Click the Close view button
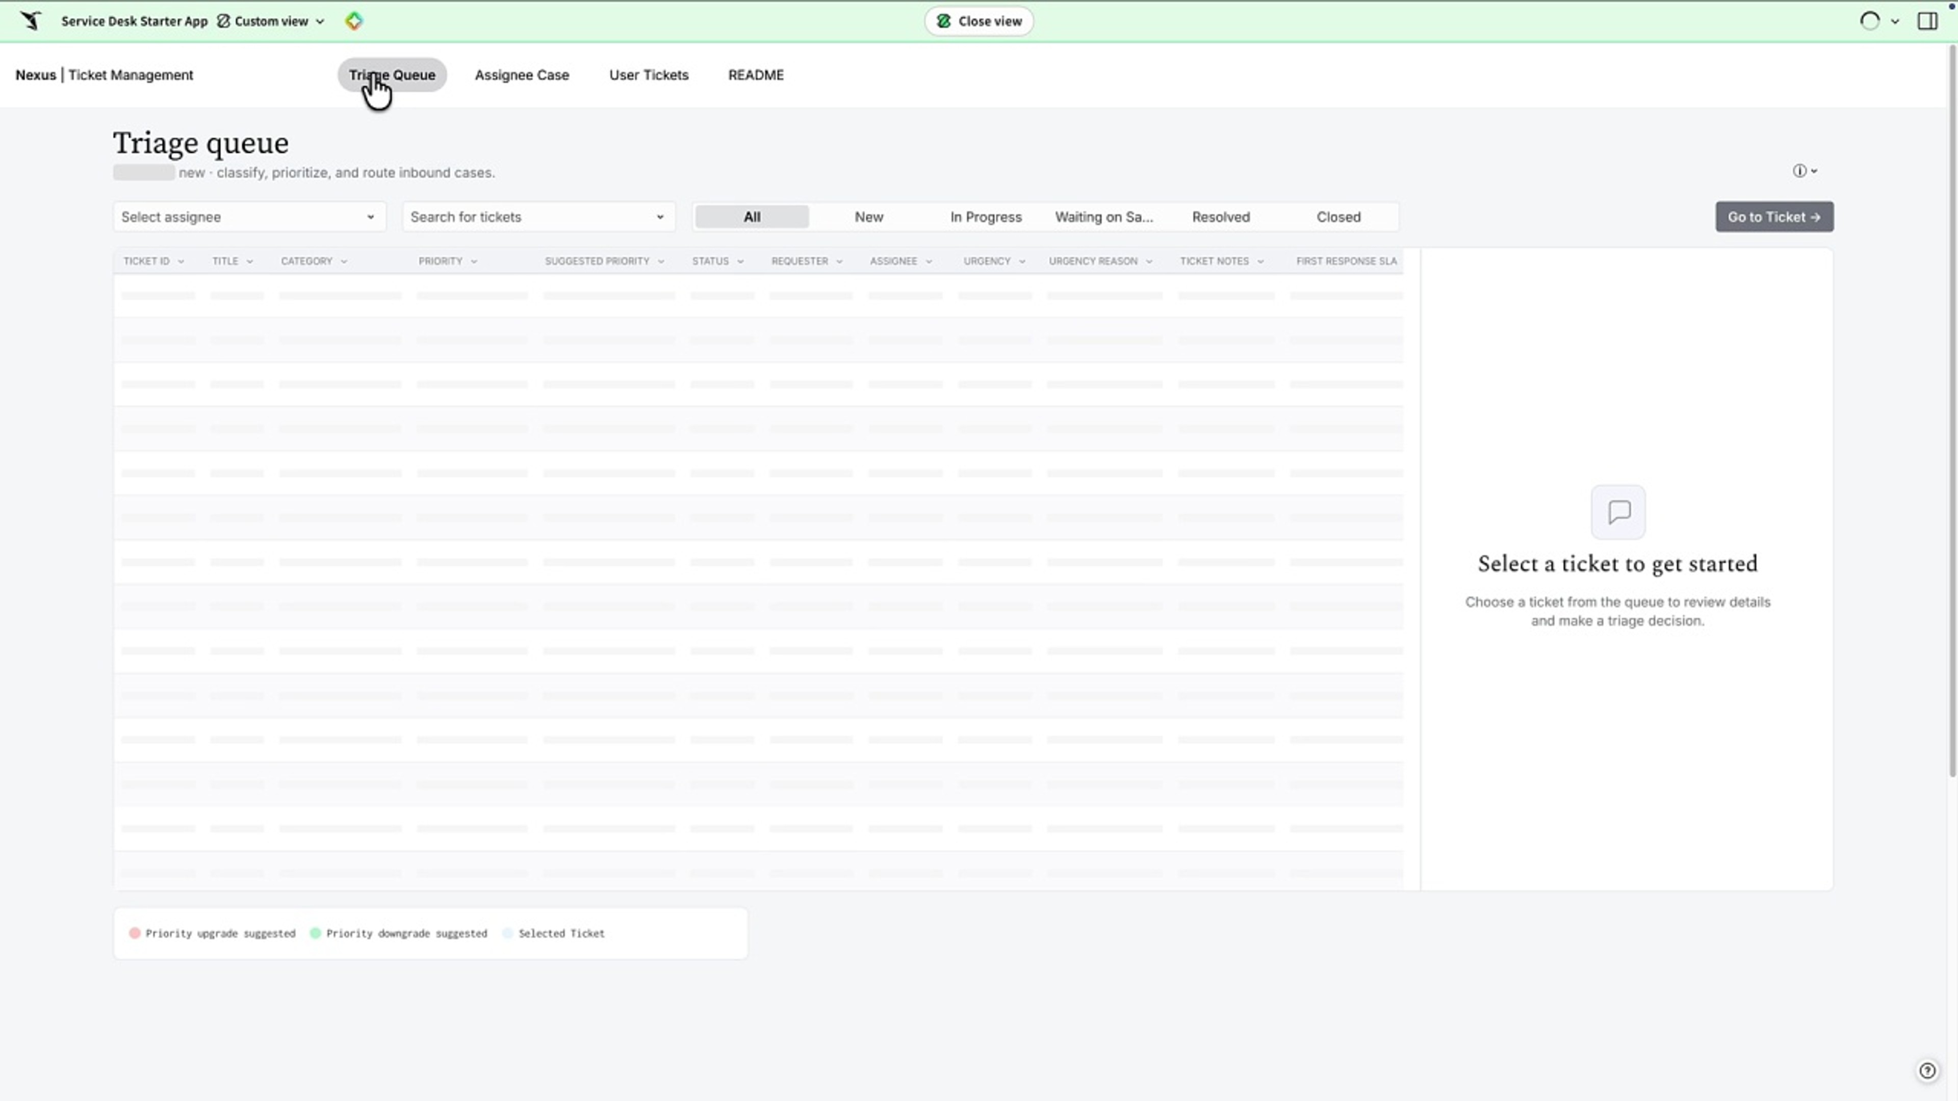Image resolution: width=1958 pixels, height=1101 pixels. coord(979,21)
